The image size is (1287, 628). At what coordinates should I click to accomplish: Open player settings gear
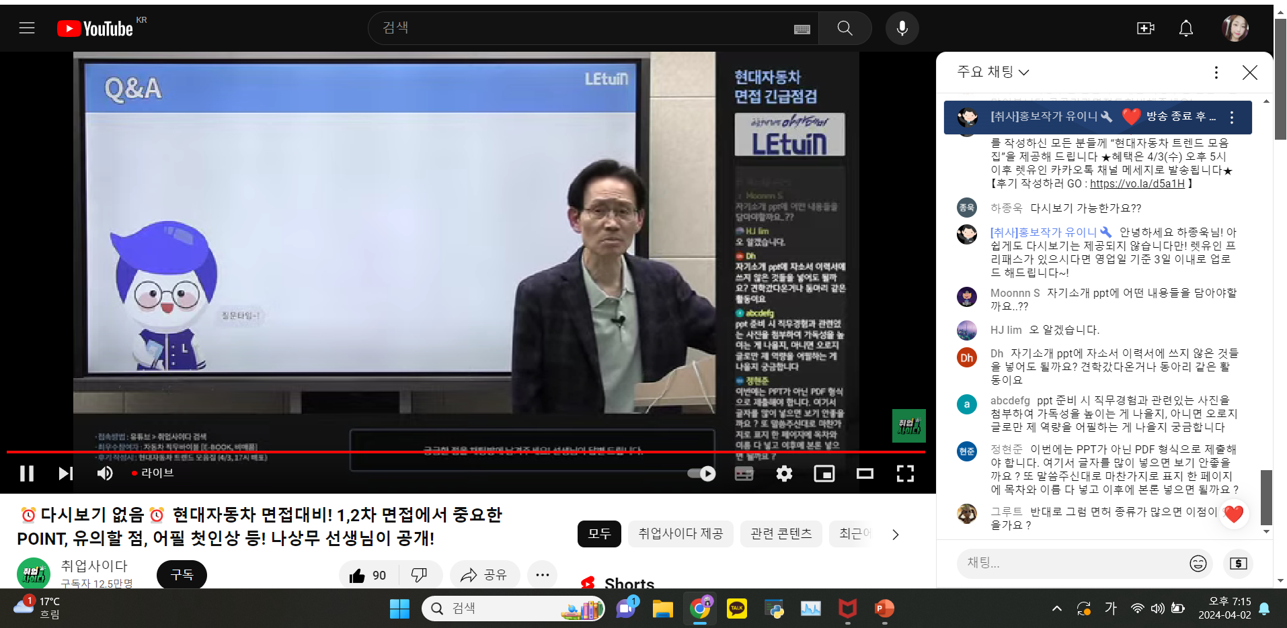point(784,474)
